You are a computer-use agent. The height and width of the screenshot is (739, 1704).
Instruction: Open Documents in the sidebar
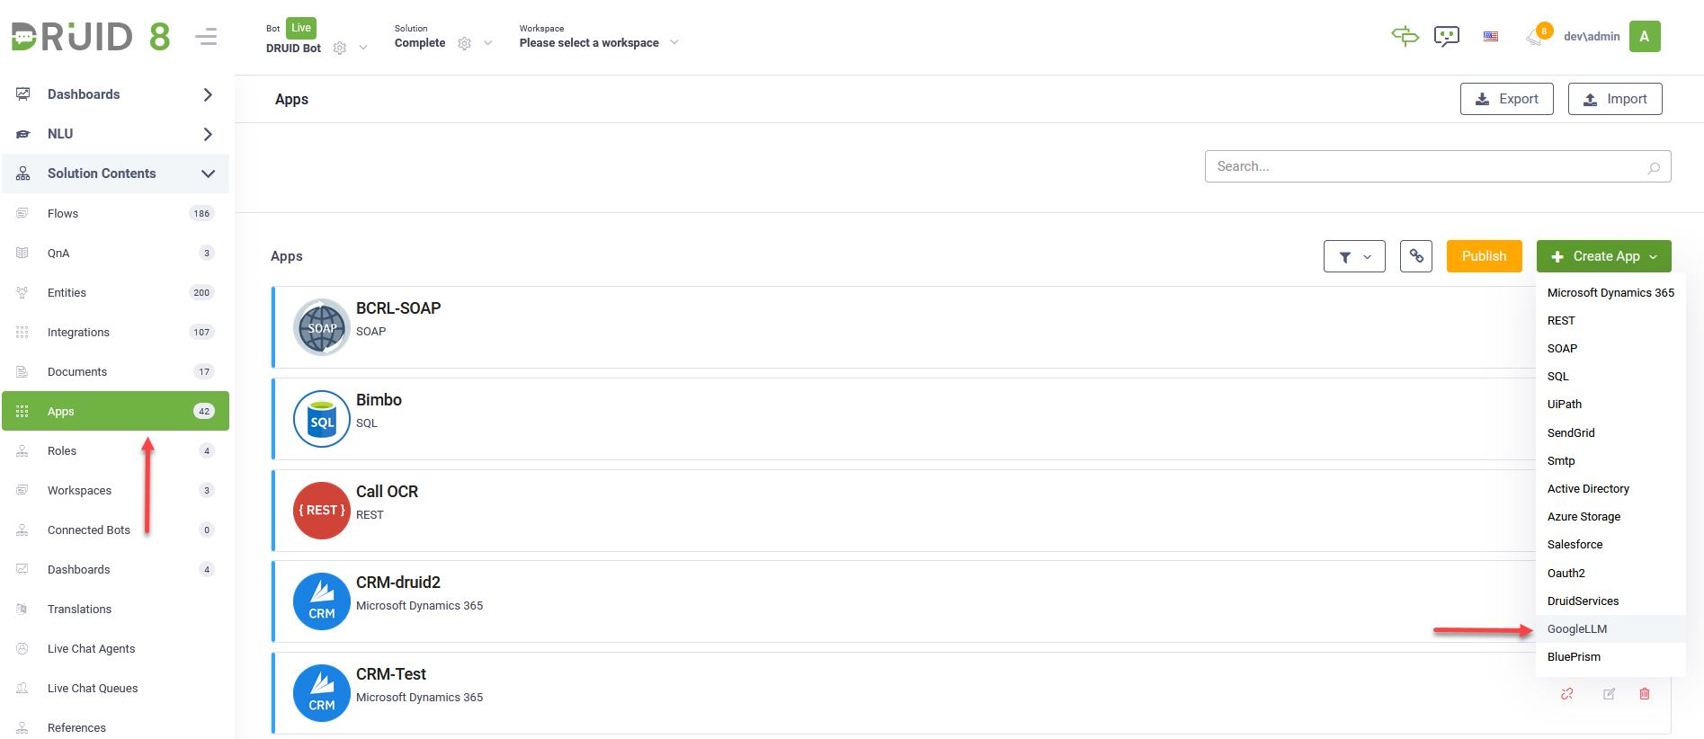(x=115, y=371)
